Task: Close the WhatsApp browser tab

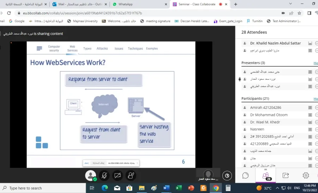Action: (x=166, y=4)
